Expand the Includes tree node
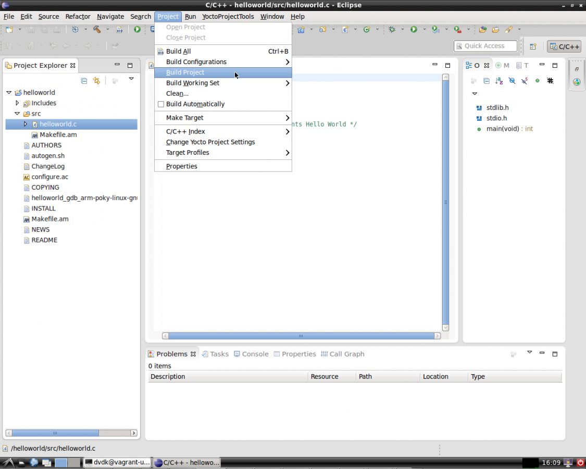586x469 pixels. (x=17, y=103)
